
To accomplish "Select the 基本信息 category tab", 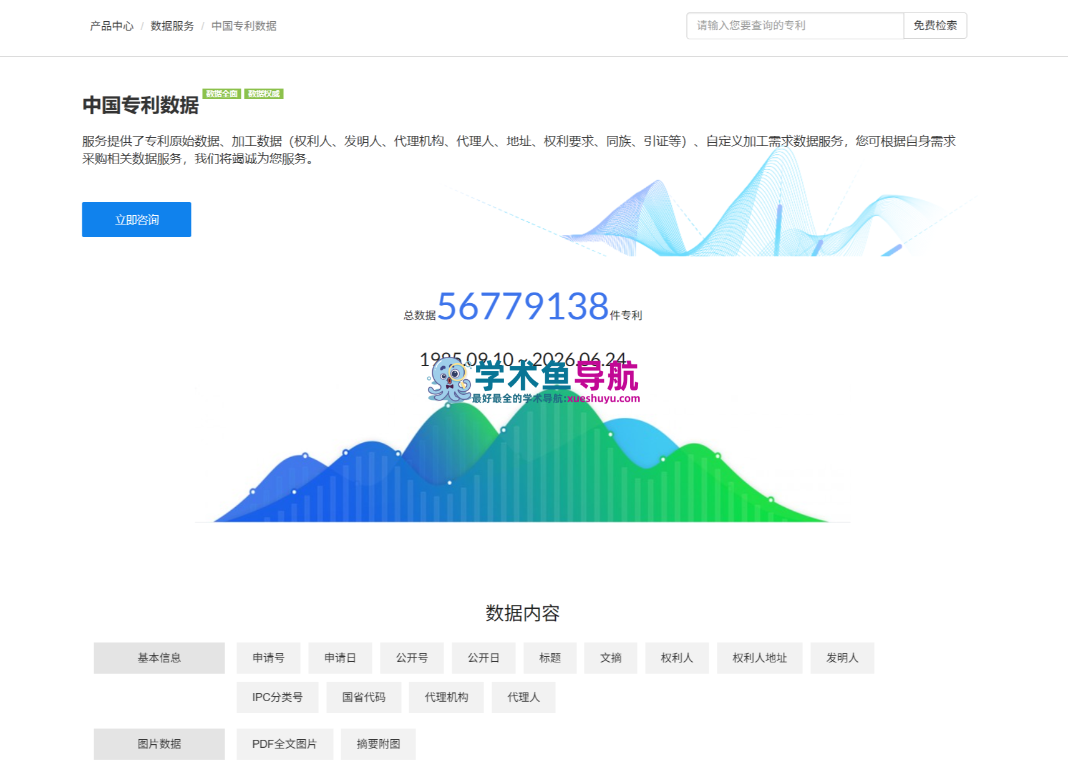I will pos(159,657).
